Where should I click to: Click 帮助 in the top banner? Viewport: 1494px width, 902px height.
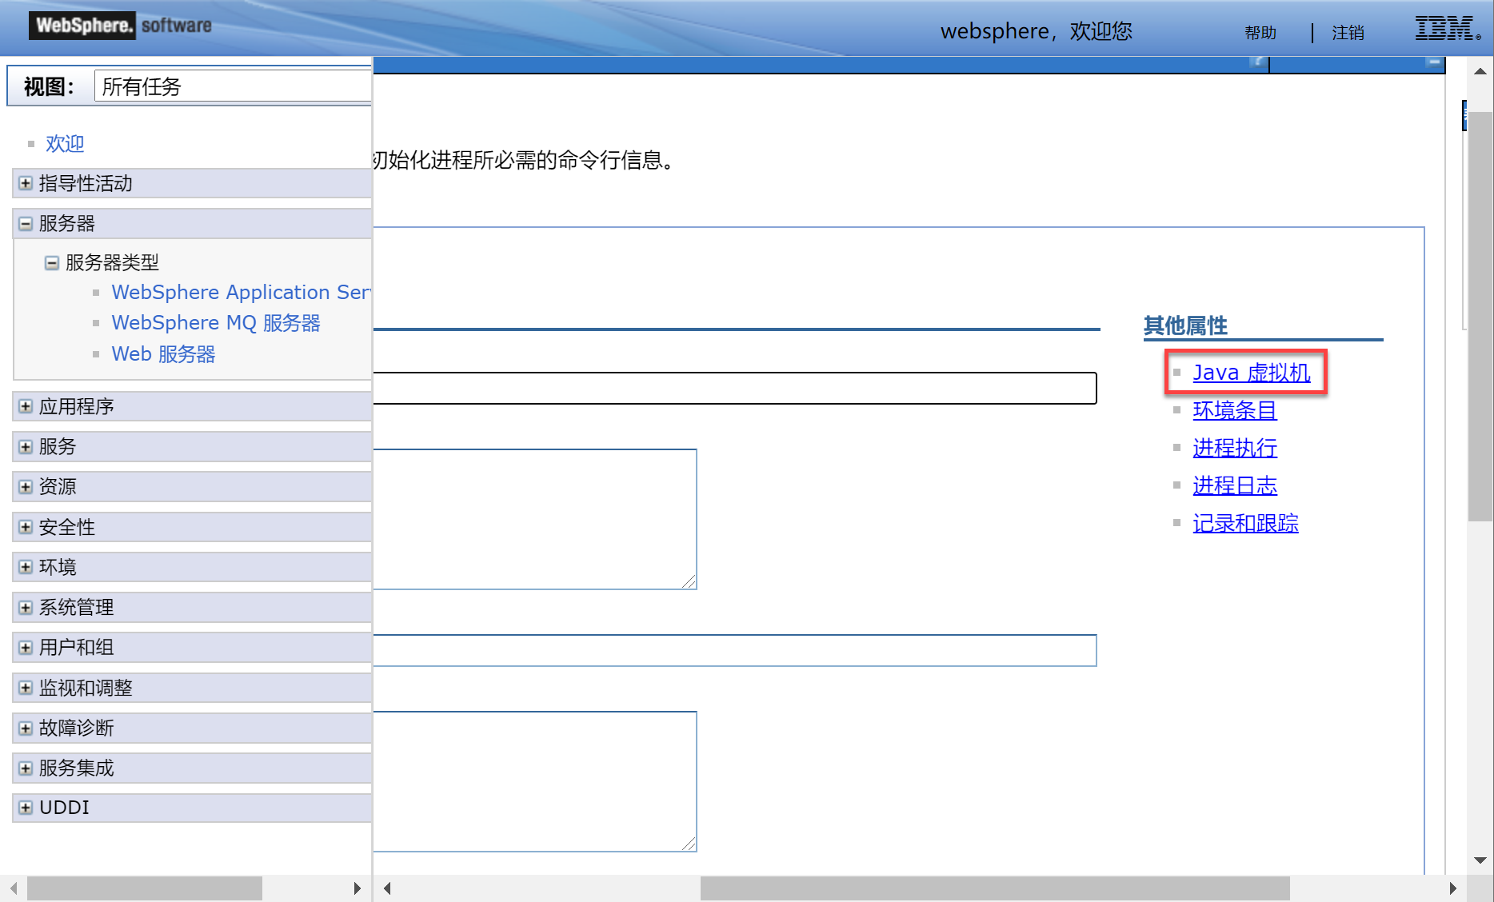coord(1260,33)
